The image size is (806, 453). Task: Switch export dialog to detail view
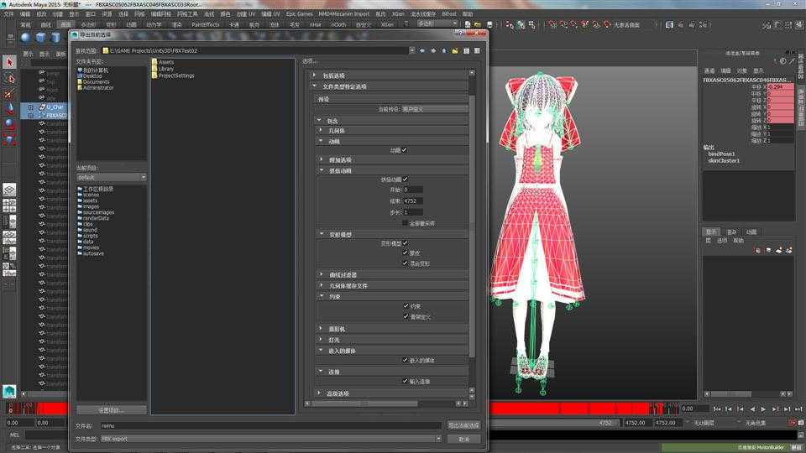coord(477,51)
